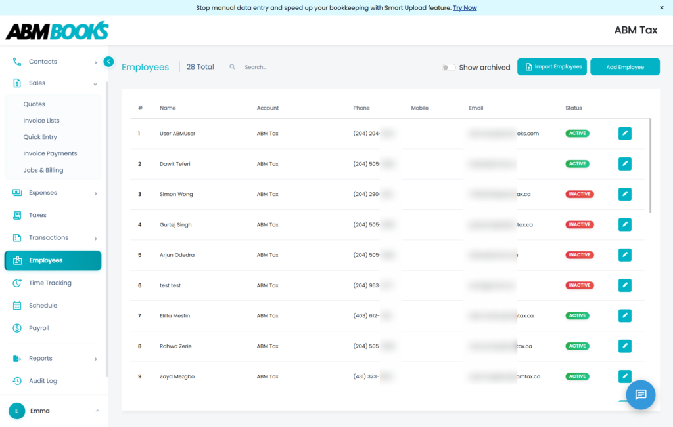This screenshot has width=673, height=427.
Task: Click the Add Employee button
Action: (625, 67)
